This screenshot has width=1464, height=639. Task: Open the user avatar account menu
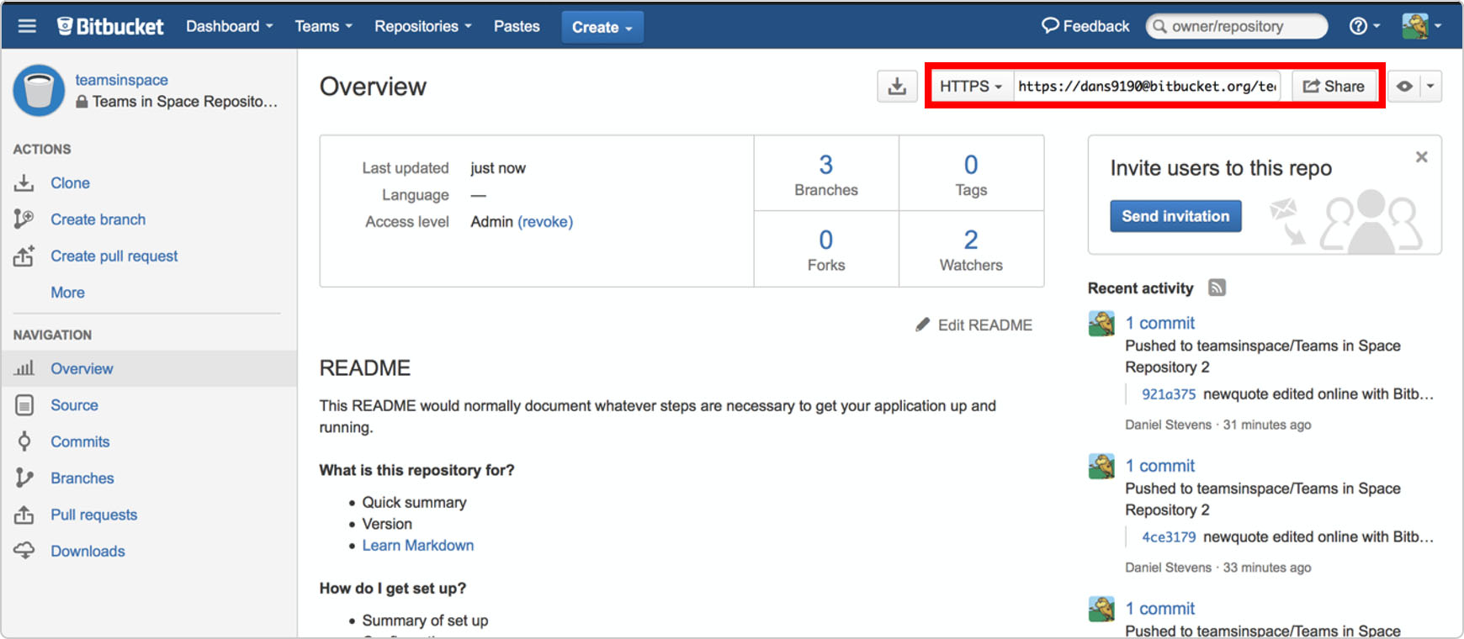(x=1422, y=26)
